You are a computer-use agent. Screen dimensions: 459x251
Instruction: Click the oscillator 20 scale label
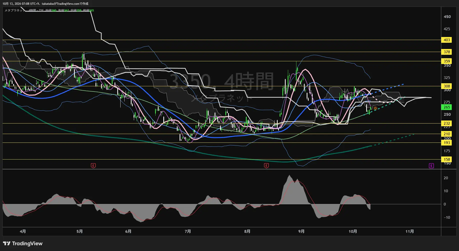[x=446, y=178]
